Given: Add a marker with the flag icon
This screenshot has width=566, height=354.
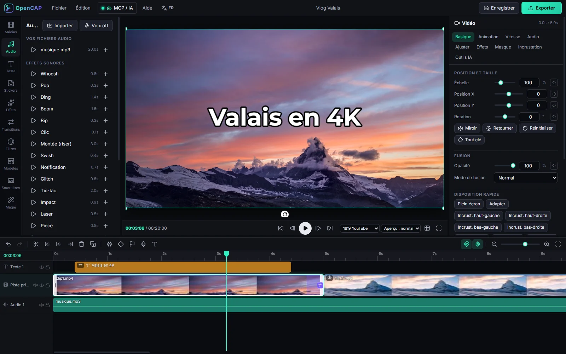Looking at the screenshot, I should (132, 244).
